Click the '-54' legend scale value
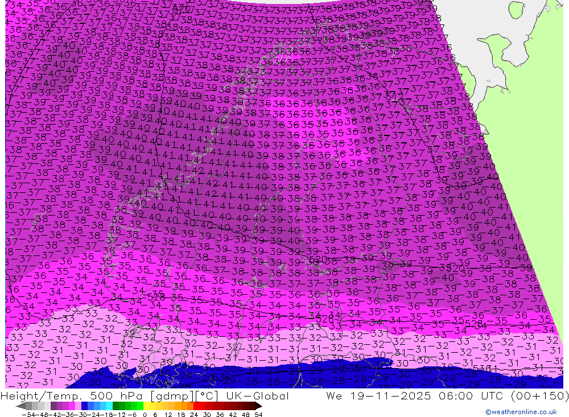Image resolution: width=569 pixels, height=417 pixels. tap(28, 415)
